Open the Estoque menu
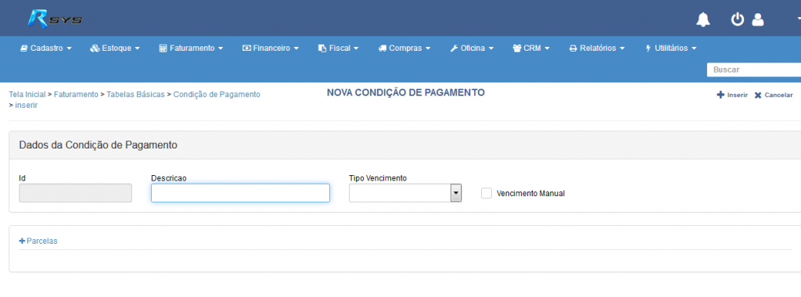The height and width of the screenshot is (297, 801). point(115,48)
